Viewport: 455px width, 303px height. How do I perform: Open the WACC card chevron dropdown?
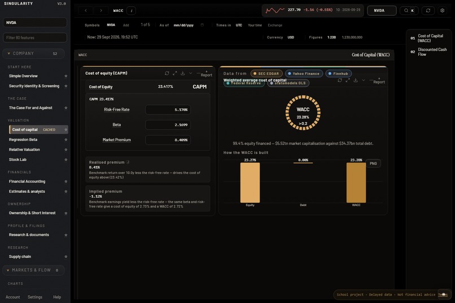tap(364, 80)
